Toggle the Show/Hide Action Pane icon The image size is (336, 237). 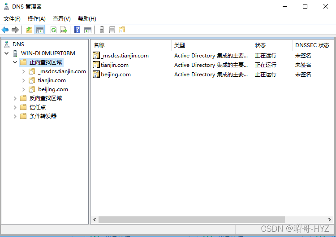point(88,30)
